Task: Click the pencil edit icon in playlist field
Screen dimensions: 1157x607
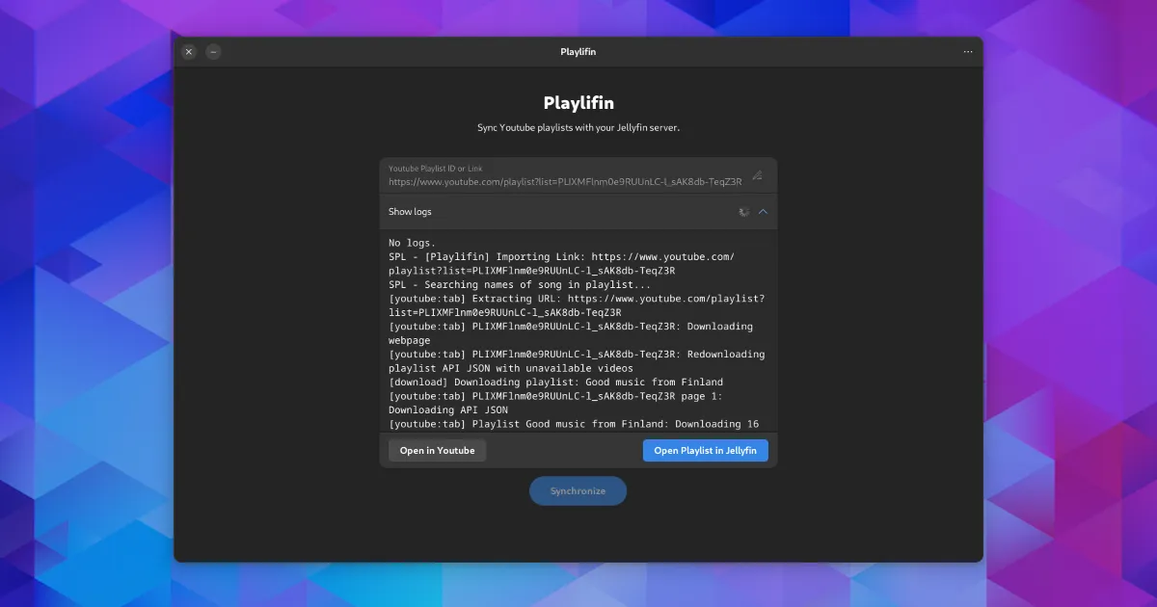Action: click(757, 175)
